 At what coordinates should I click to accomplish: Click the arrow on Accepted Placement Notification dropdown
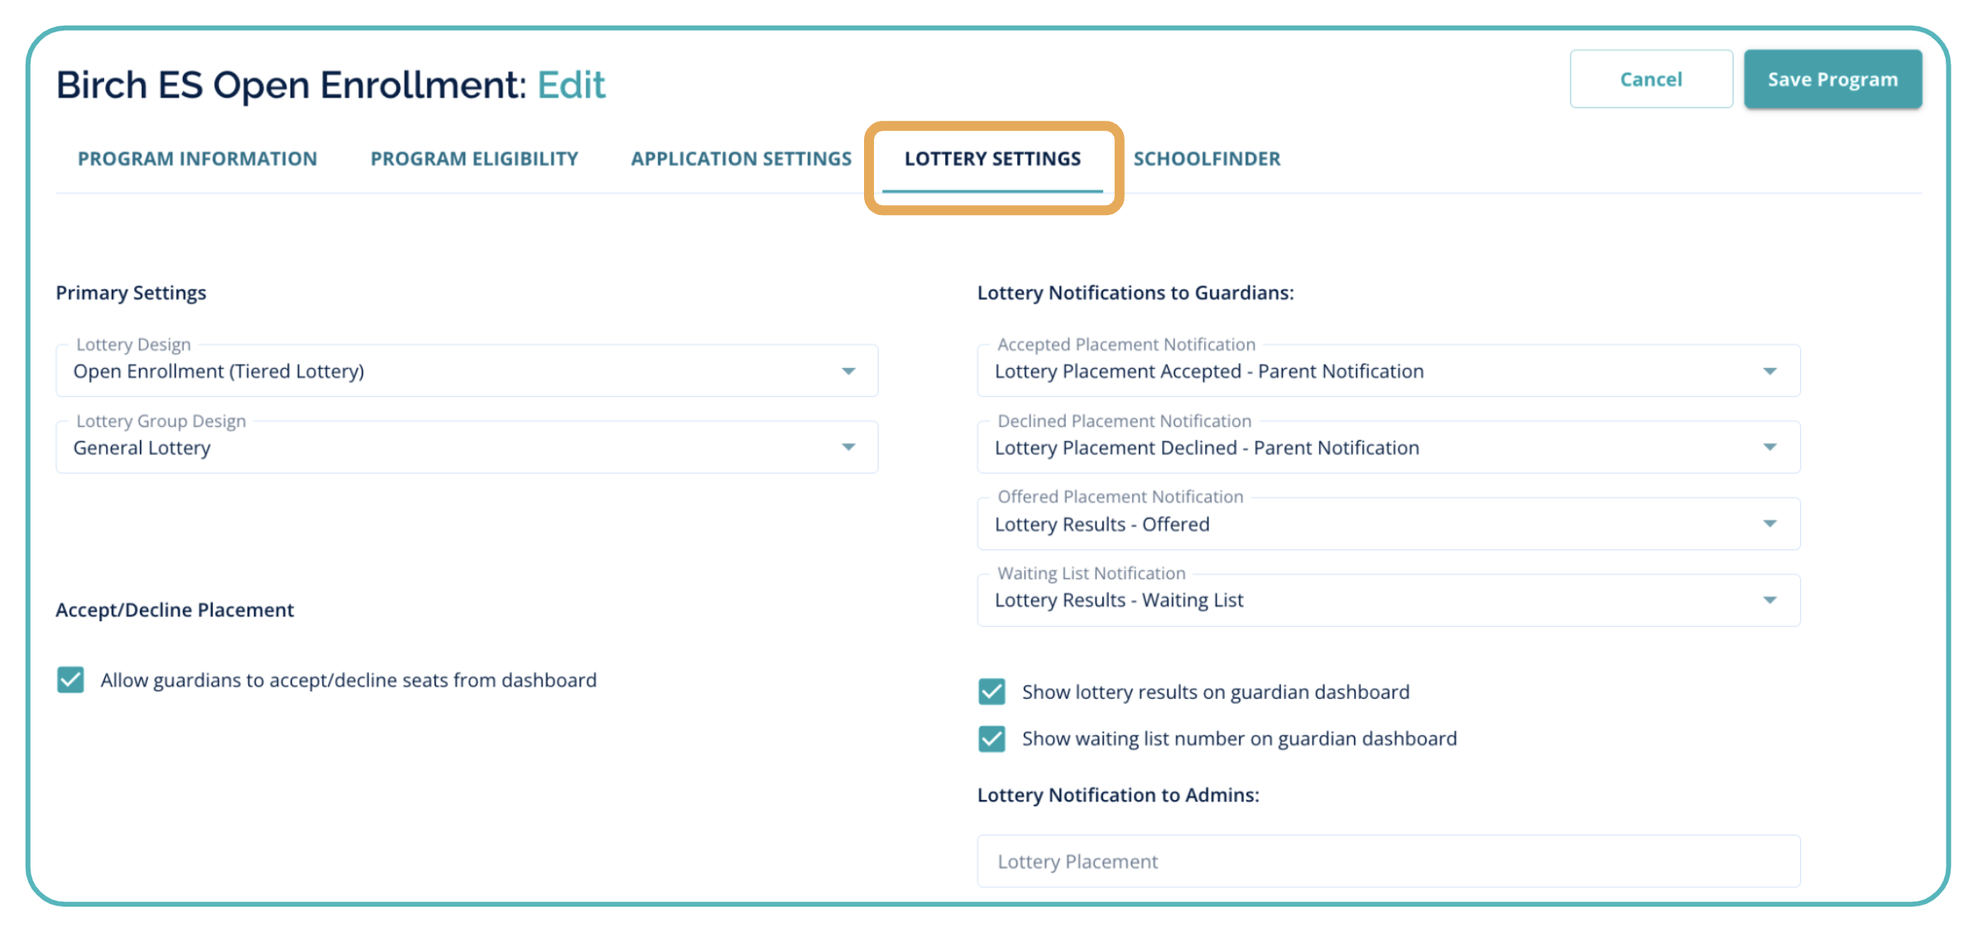(x=1769, y=371)
